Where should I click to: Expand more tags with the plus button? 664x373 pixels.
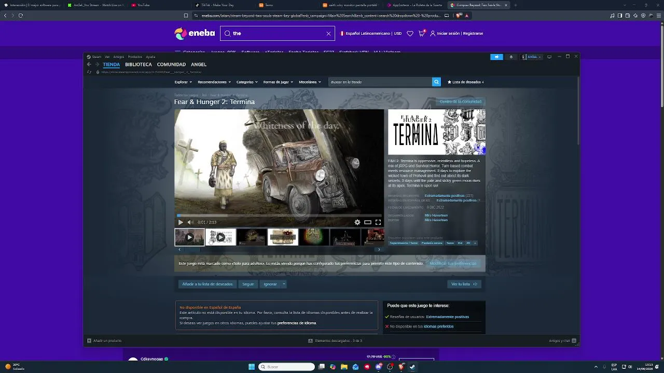[475, 243]
